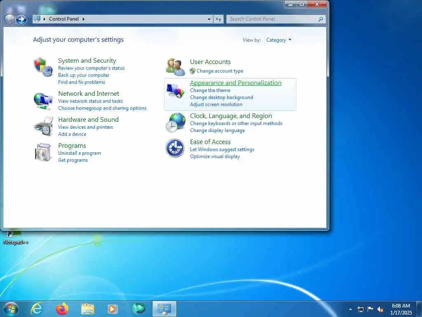
Task: Expand the address bar history dropdown arrow
Action: click(x=209, y=19)
